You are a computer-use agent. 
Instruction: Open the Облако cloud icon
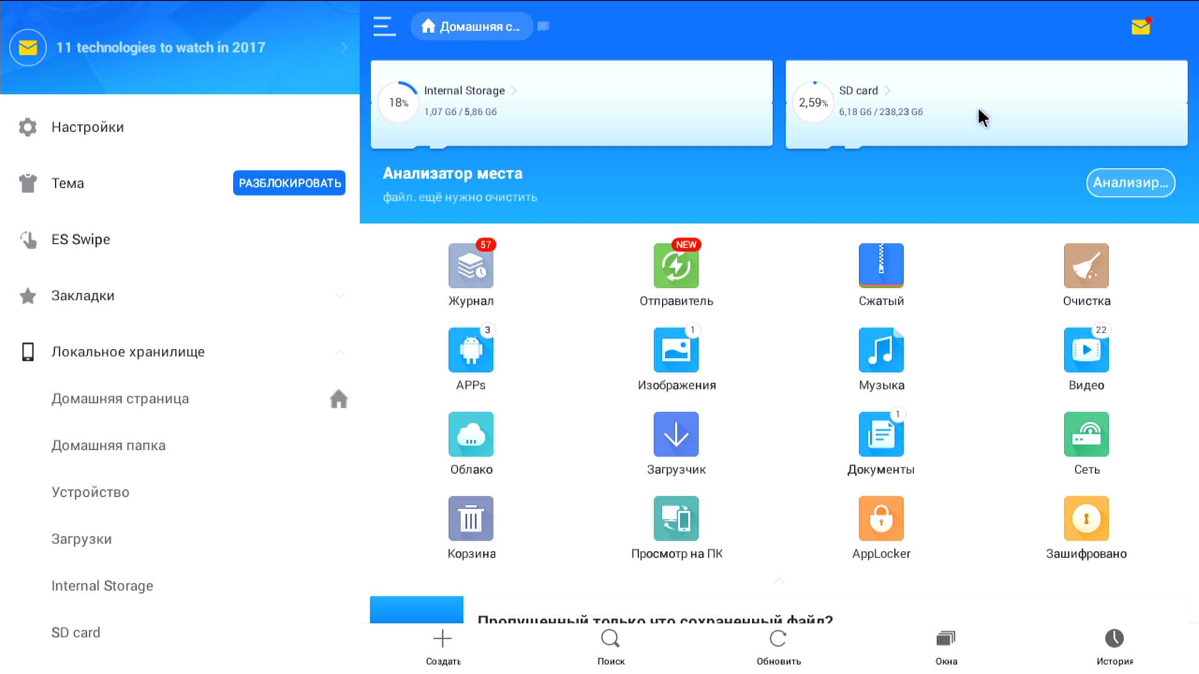click(x=471, y=435)
